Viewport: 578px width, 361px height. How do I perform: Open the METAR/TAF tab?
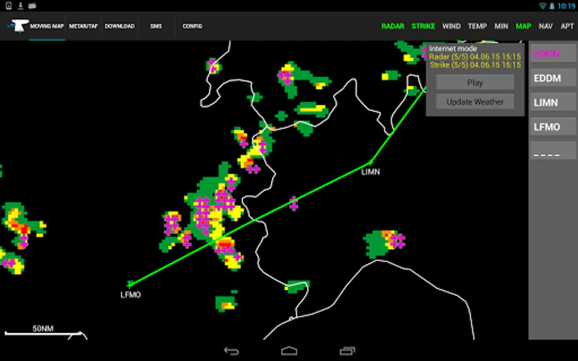(83, 26)
